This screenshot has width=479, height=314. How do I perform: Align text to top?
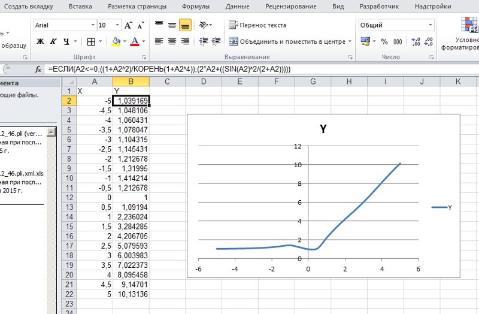(159, 25)
